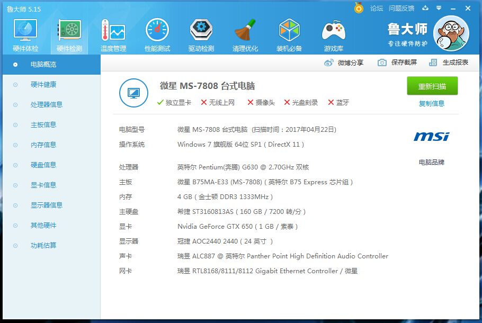Click the Windows 7 旗舰版 operating system value
This screenshot has width=482, height=323.
click(x=240, y=145)
